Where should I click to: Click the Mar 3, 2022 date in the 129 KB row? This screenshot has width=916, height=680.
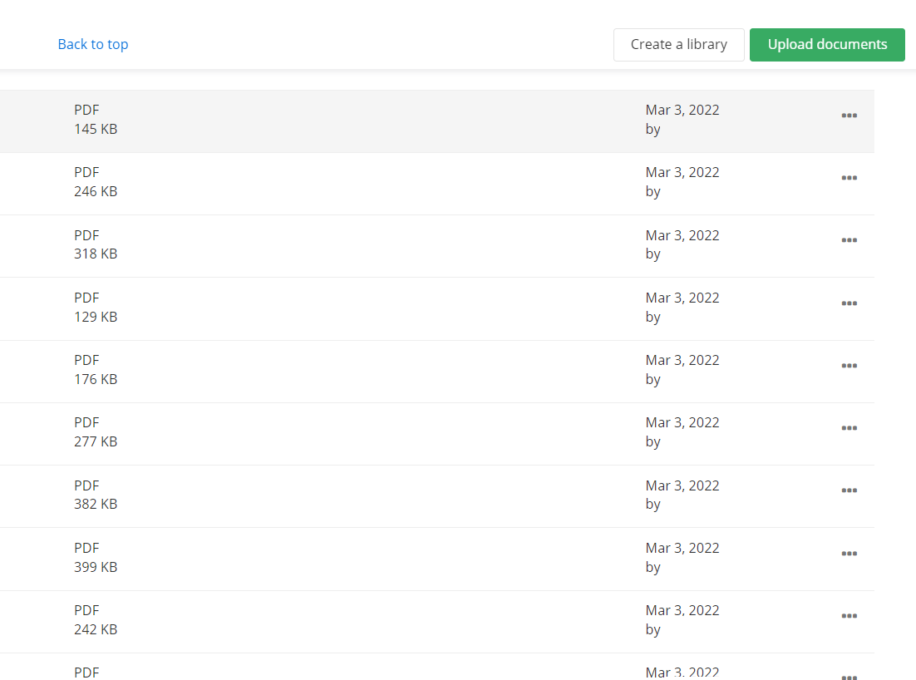tap(682, 298)
